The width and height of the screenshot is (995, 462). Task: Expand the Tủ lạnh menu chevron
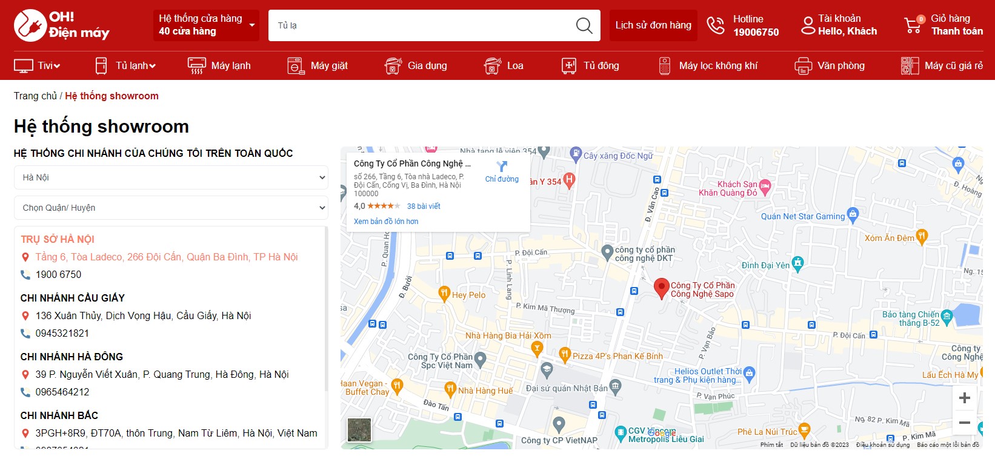tap(152, 66)
